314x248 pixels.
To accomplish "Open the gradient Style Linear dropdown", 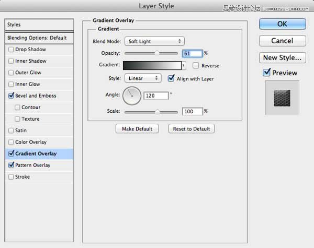I will click(x=143, y=78).
